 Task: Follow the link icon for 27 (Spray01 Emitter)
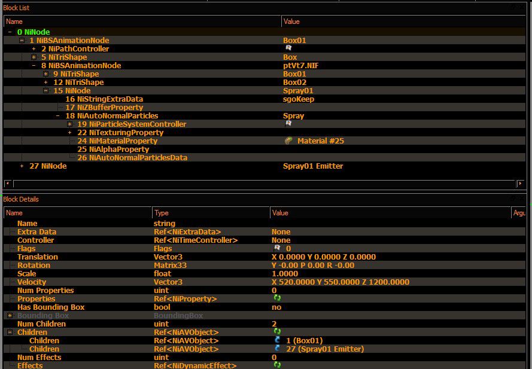(x=277, y=348)
